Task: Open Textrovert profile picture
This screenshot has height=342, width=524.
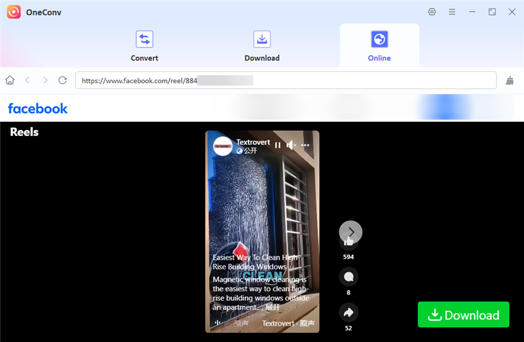Action: [223, 146]
